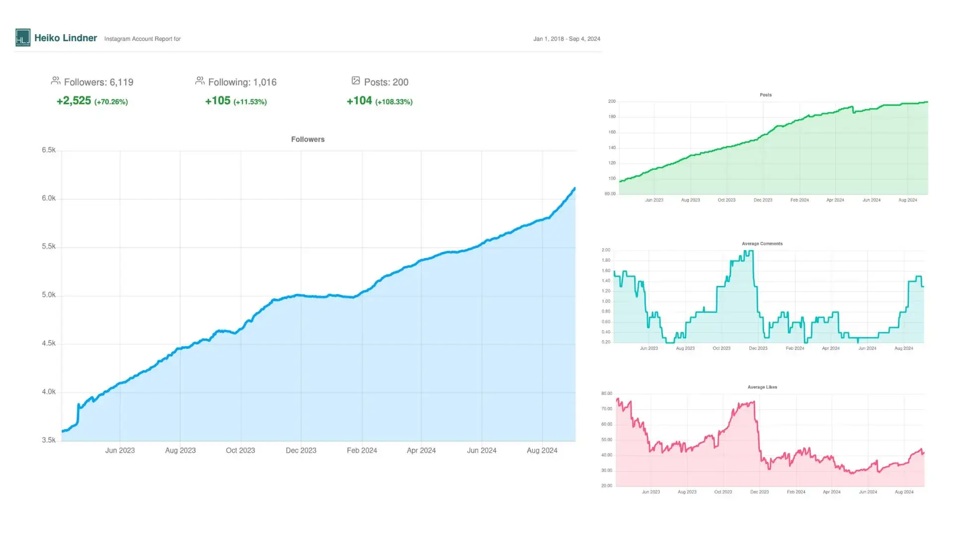Click the Average Likes chart title

point(762,387)
